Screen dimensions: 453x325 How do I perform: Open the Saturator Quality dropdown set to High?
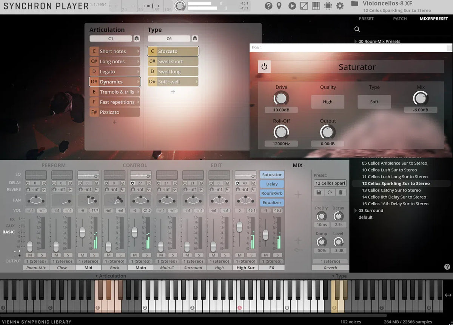point(327,102)
